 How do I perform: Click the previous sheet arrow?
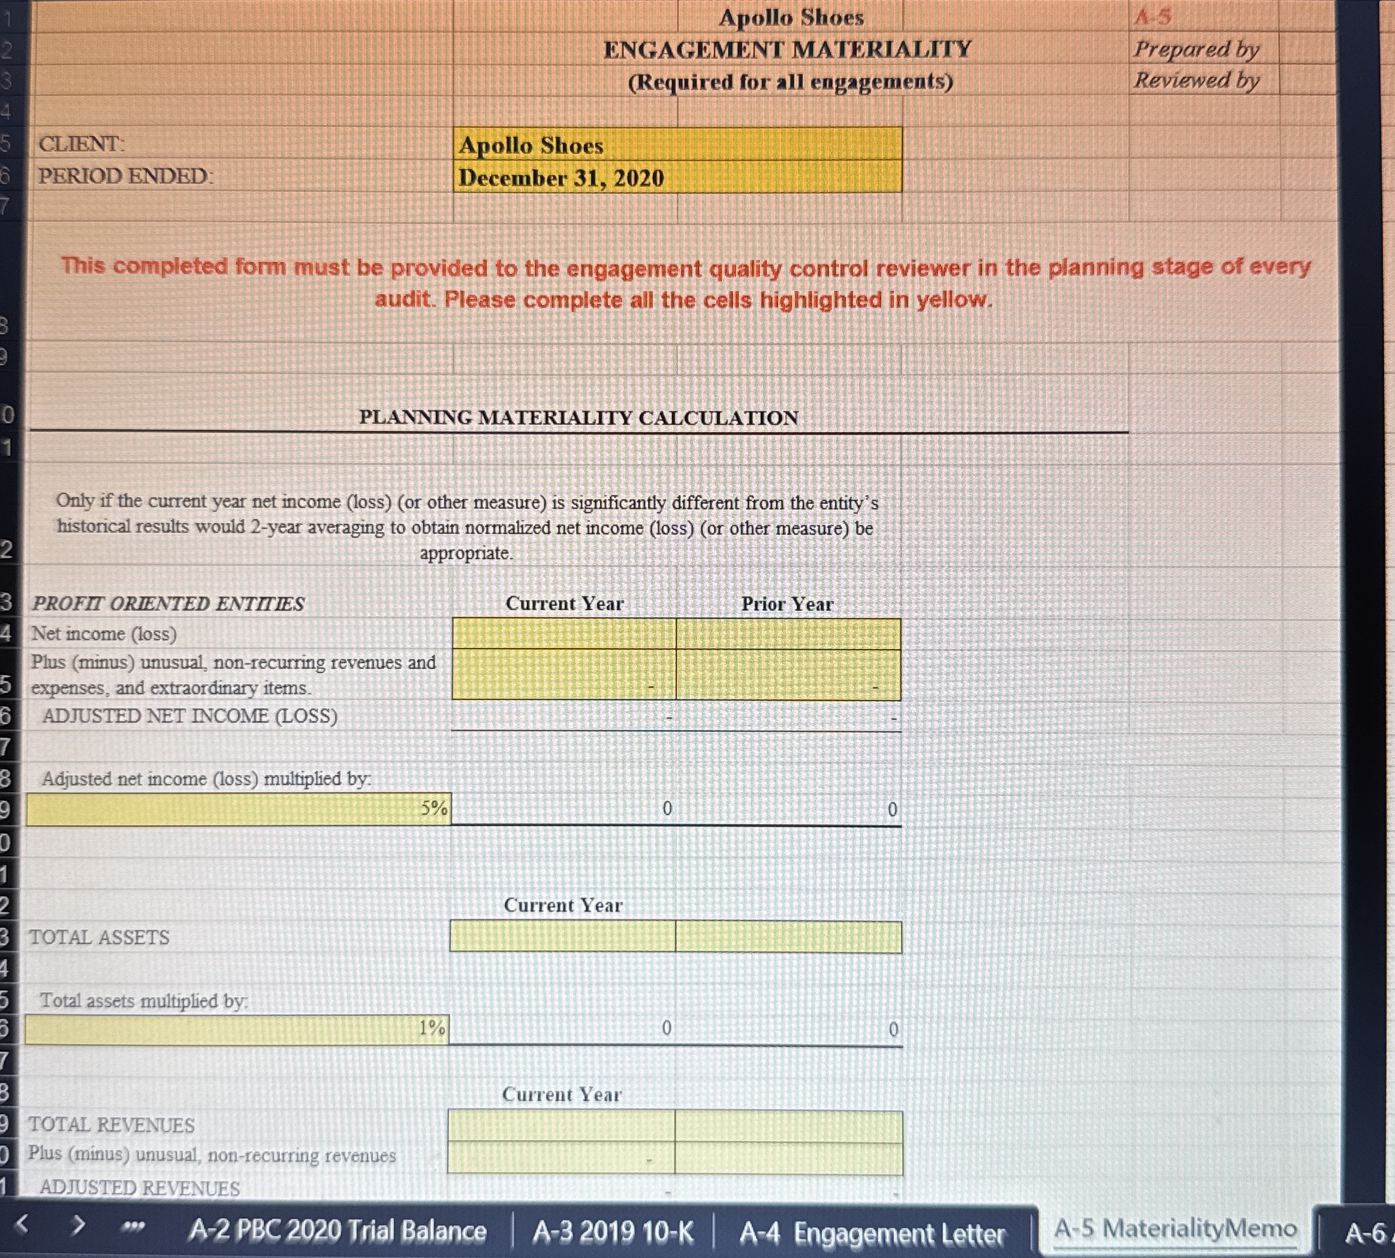pyautogui.click(x=22, y=1226)
